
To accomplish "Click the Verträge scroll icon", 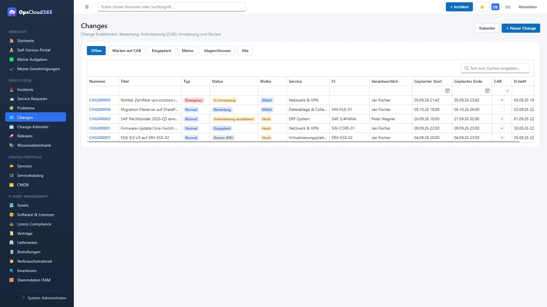I will pyautogui.click(x=11, y=233).
